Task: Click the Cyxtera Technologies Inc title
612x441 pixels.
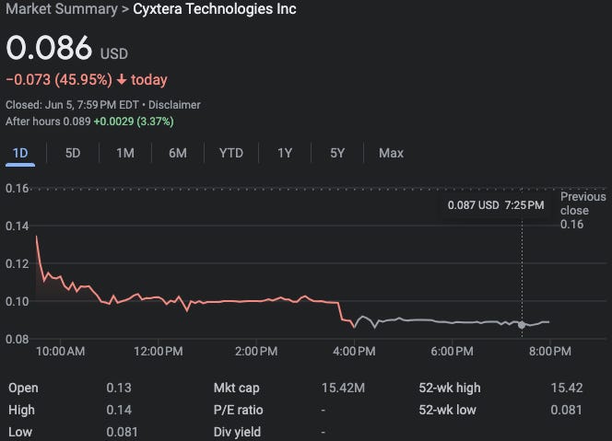Action: (x=215, y=9)
